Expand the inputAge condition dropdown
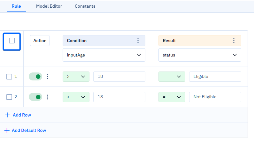 104,55
